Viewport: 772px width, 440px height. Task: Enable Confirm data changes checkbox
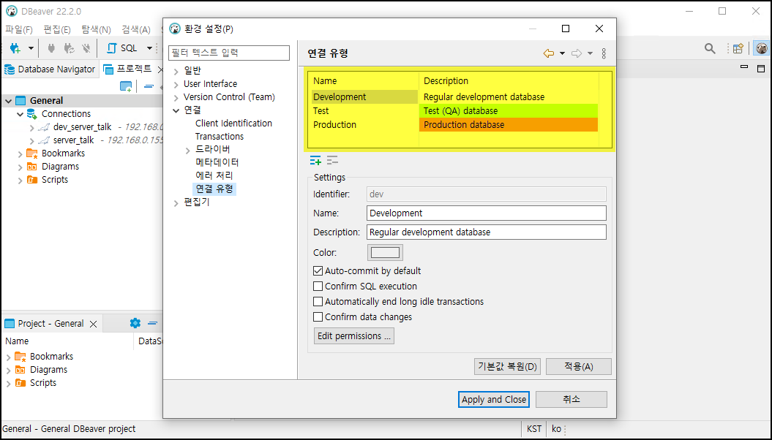point(318,317)
